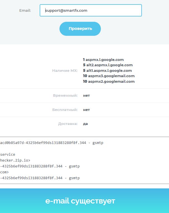This screenshot has height=213, width=169.
Task: Click the Доставка: label
Action: pos(68,124)
